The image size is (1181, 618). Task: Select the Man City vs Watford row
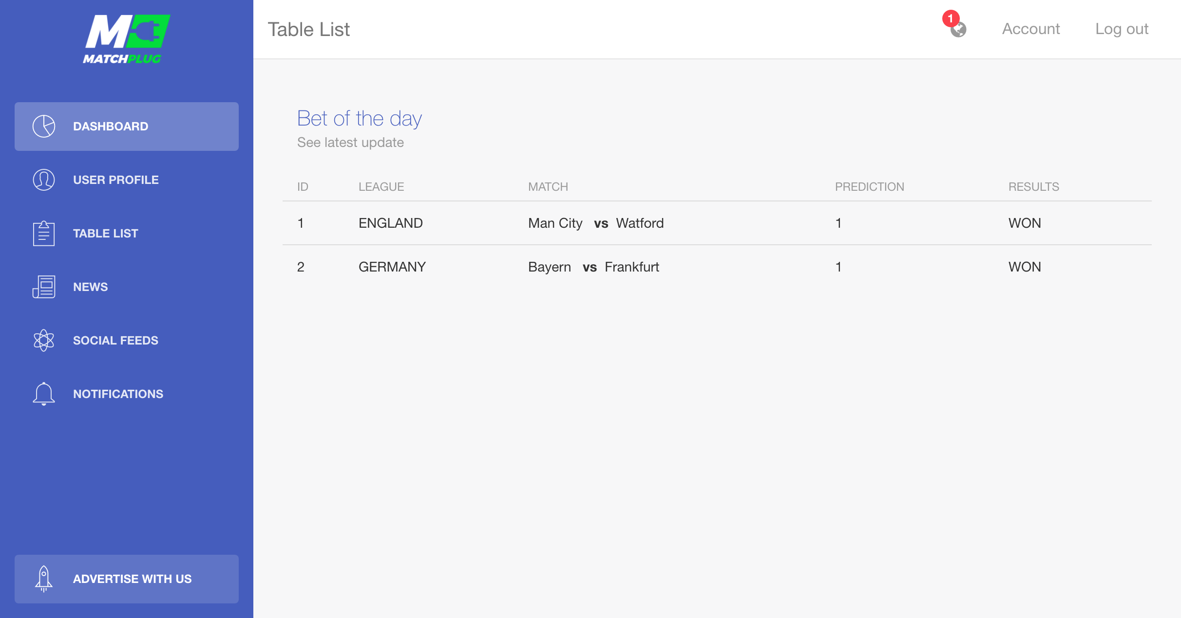coord(595,223)
